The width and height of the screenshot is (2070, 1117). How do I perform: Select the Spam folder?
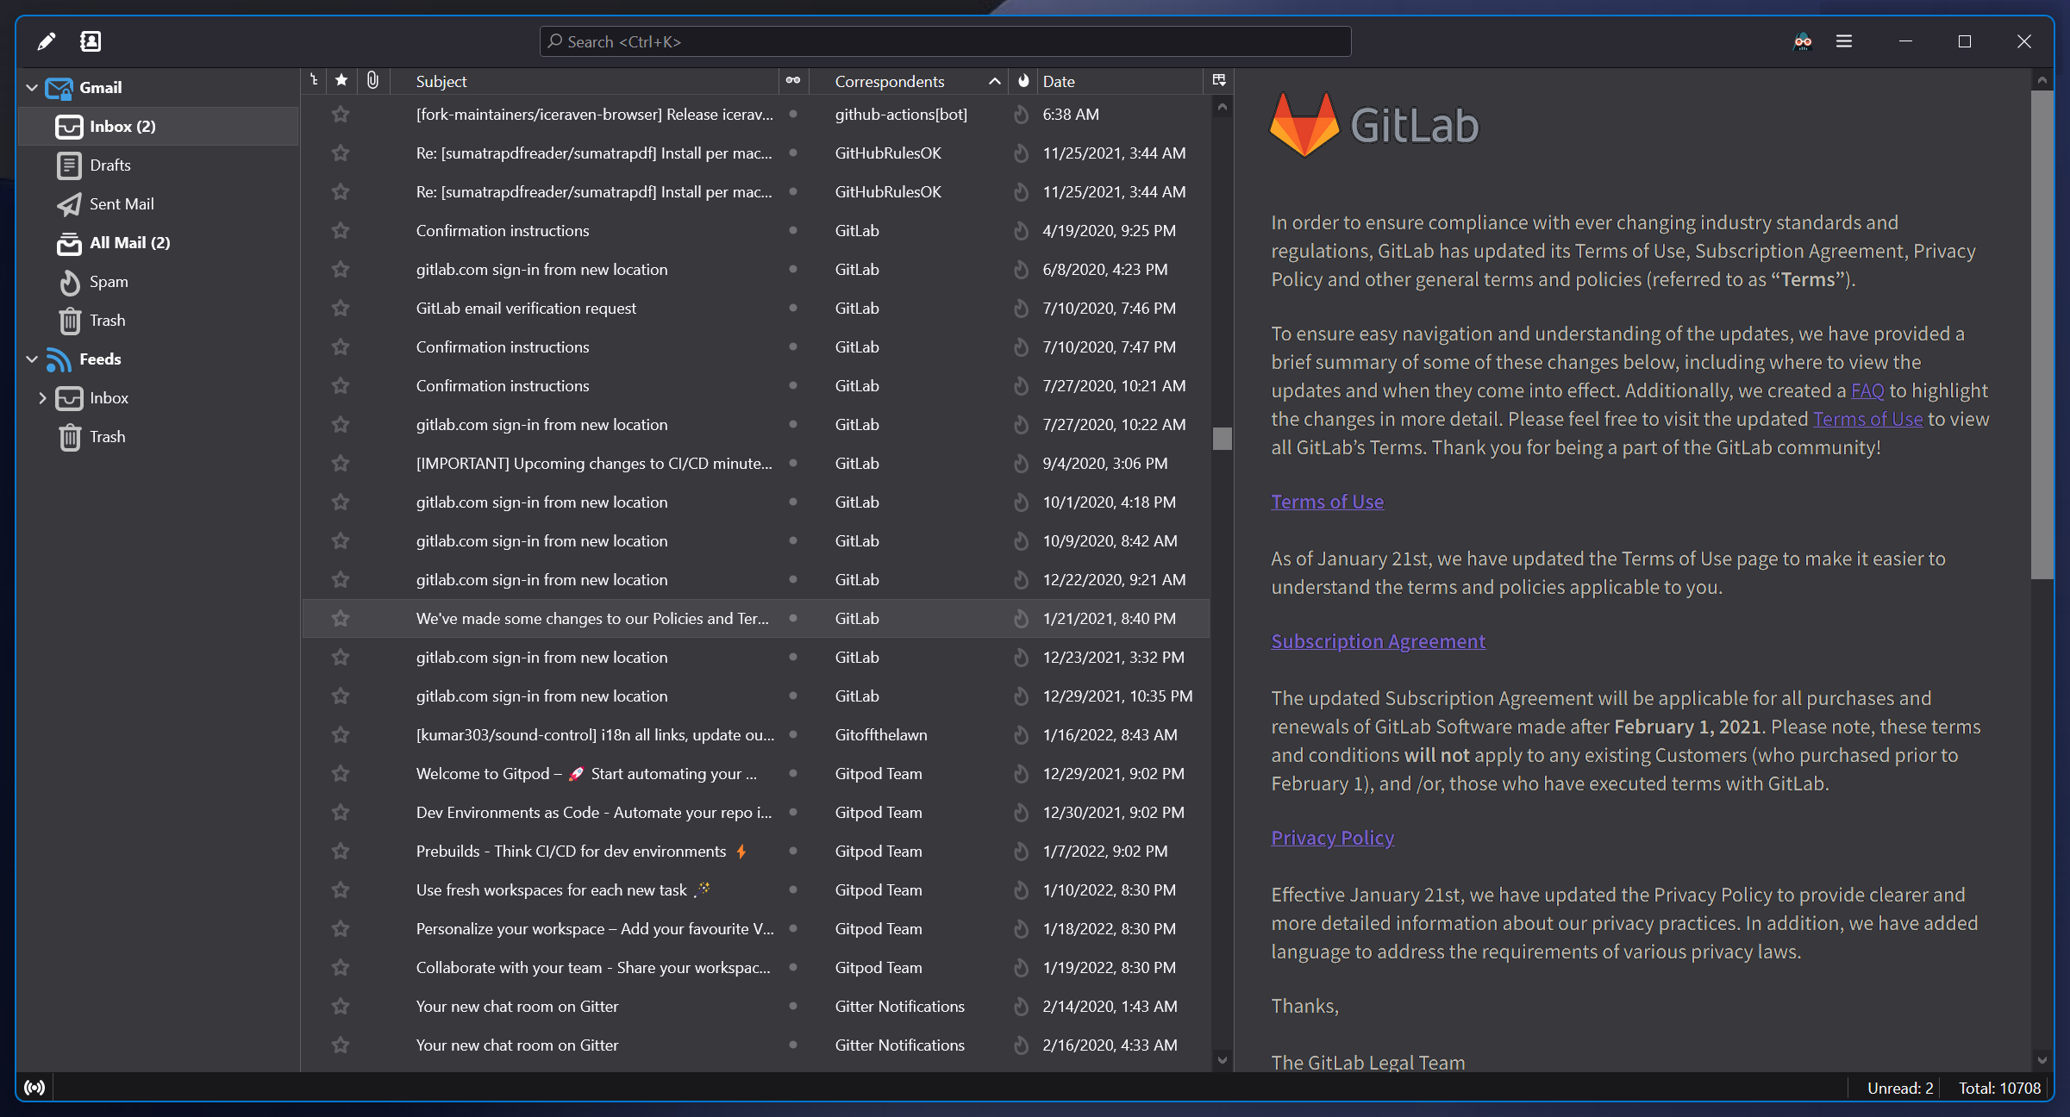pyautogui.click(x=109, y=282)
